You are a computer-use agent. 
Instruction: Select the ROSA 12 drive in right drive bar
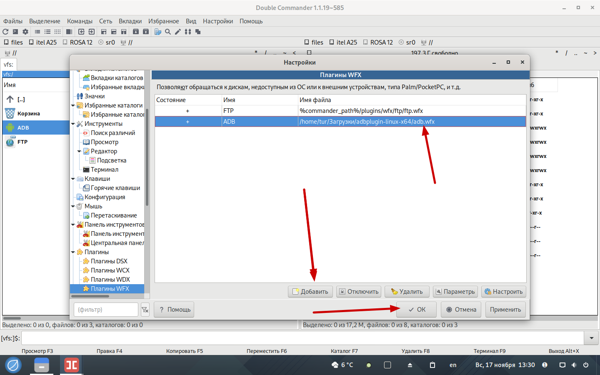377,42
